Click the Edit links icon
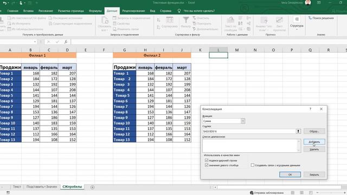Viewport: 347px width, 195px height. point(114,29)
